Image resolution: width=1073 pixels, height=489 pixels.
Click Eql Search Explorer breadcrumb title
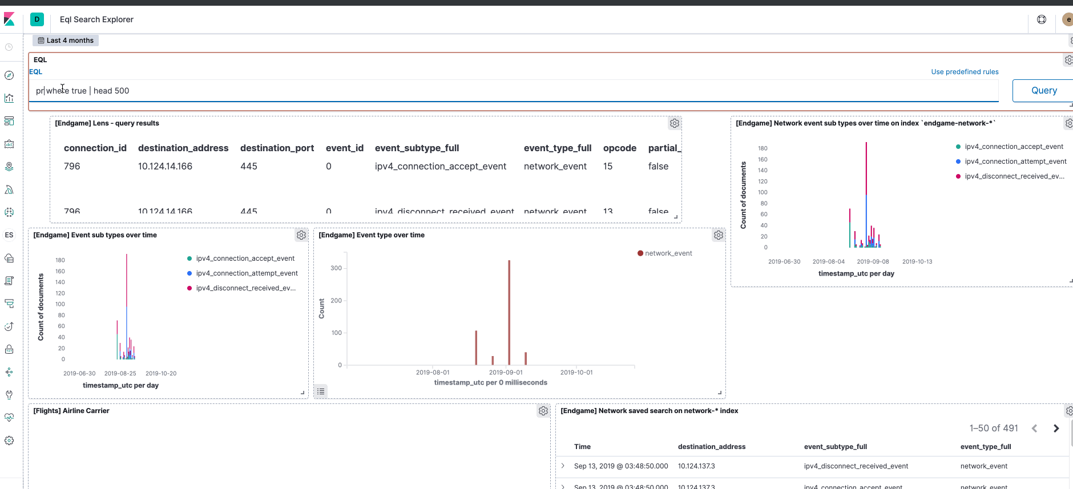click(x=96, y=19)
